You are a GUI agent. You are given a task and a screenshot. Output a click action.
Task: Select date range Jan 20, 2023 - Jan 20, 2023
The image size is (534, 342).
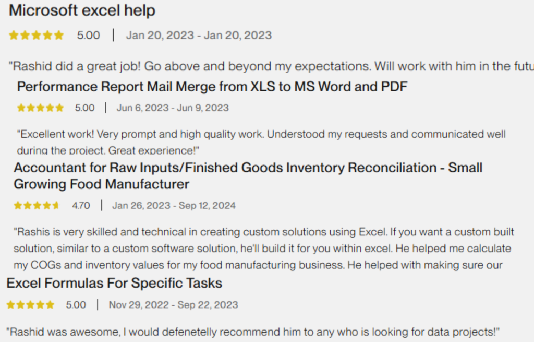pyautogui.click(x=199, y=35)
